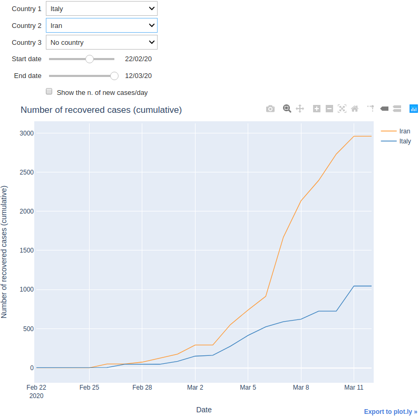Reset axes with the home icon
The image size is (419, 416).
pyautogui.click(x=355, y=109)
